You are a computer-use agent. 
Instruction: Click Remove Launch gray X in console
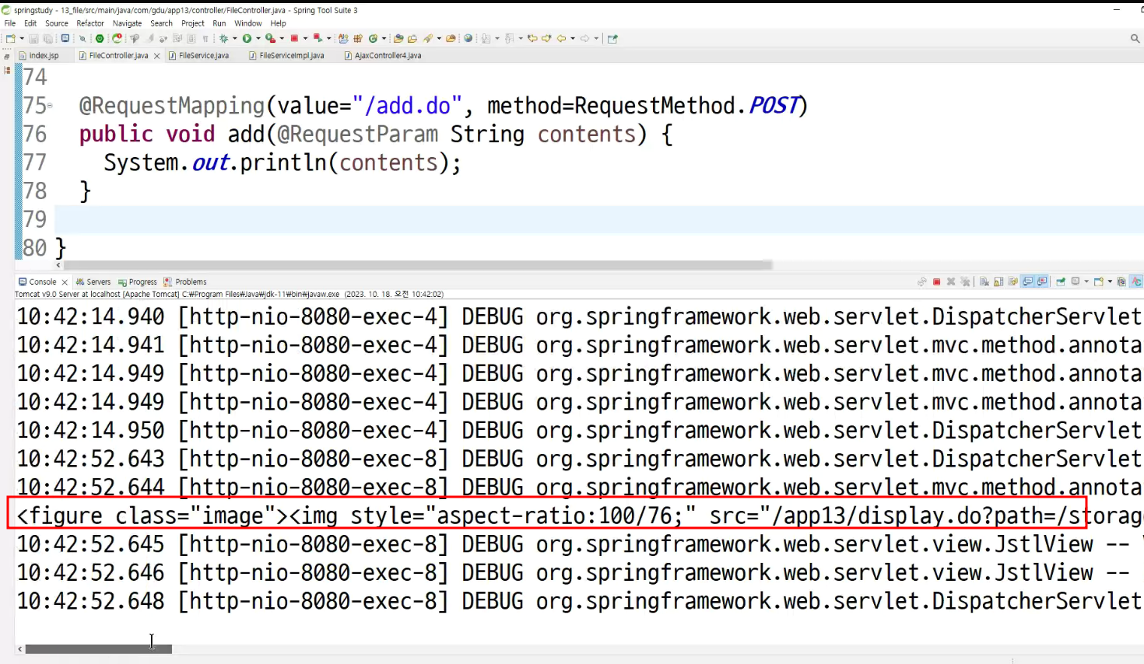tap(951, 281)
